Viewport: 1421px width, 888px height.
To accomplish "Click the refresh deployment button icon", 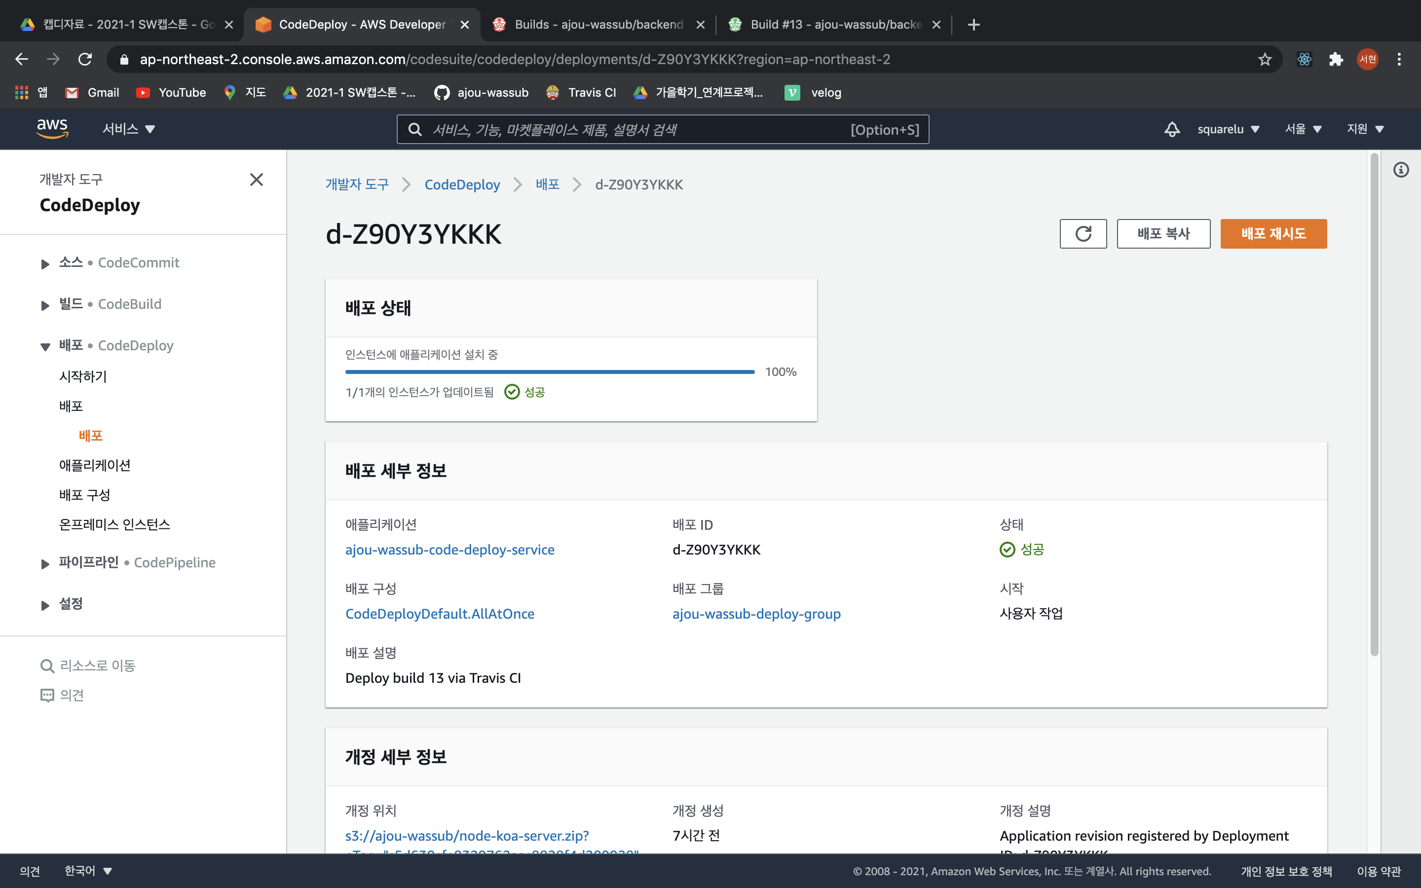I will 1083,234.
